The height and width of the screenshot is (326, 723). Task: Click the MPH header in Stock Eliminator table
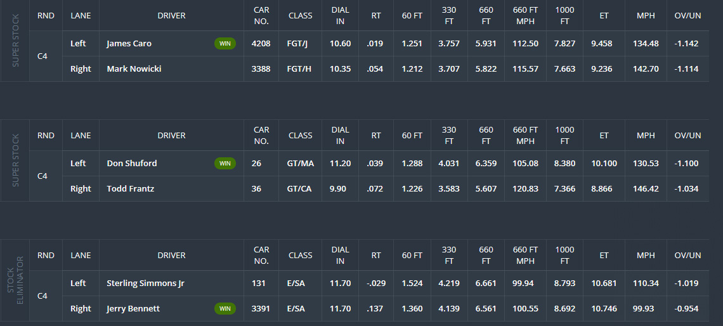646,256
